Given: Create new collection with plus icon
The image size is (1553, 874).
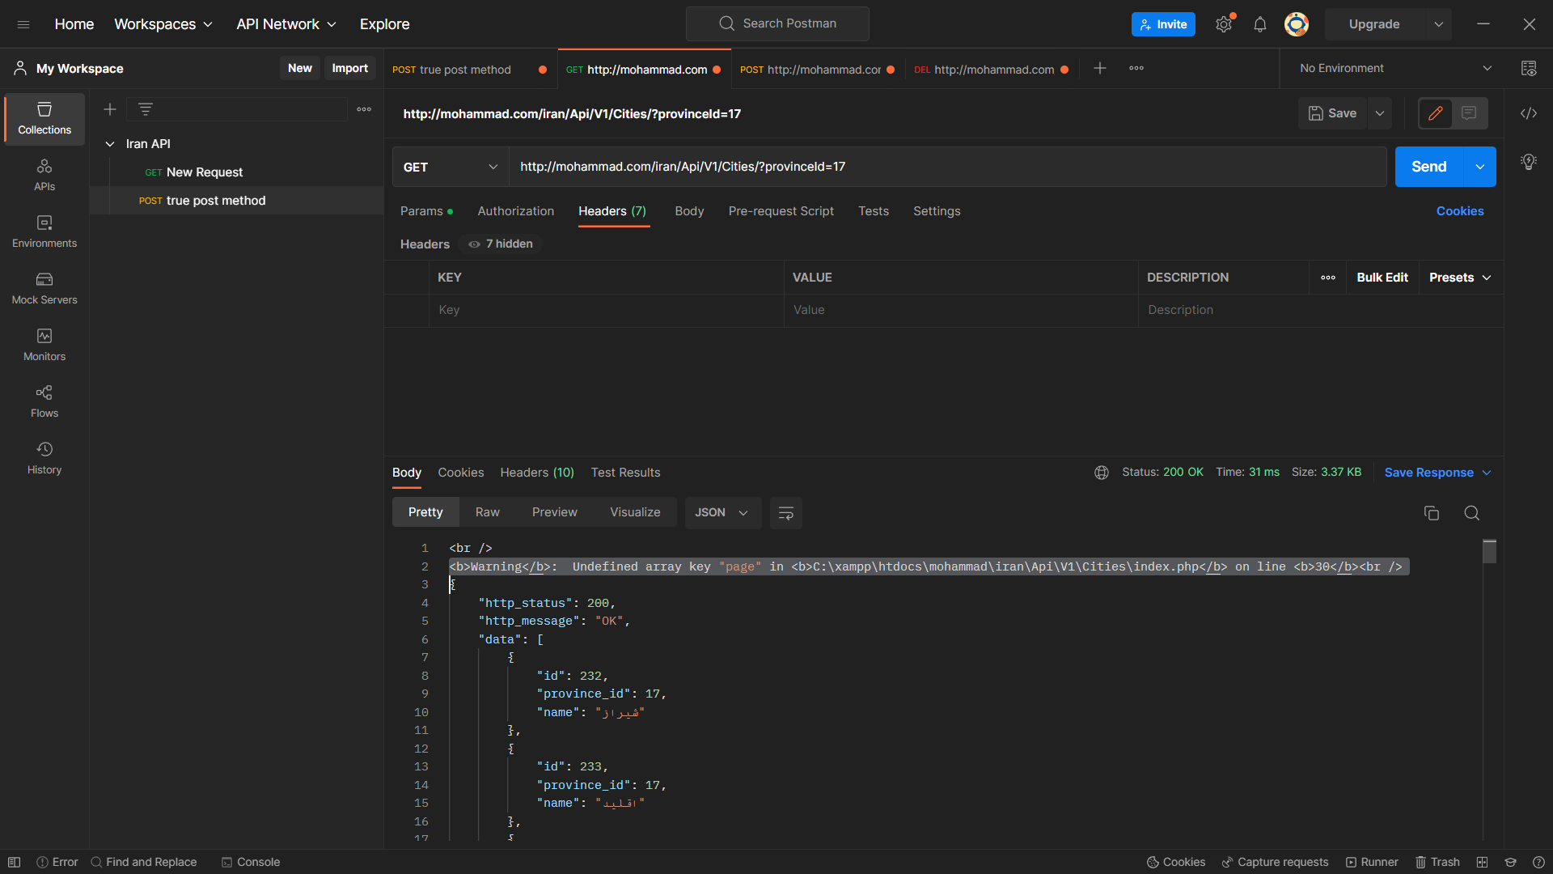Looking at the screenshot, I should click(110, 109).
